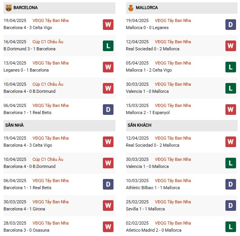Click the D badge for Athletic Bilbao 1-1 Mallorca
The width and height of the screenshot is (240, 236).
coord(231,184)
